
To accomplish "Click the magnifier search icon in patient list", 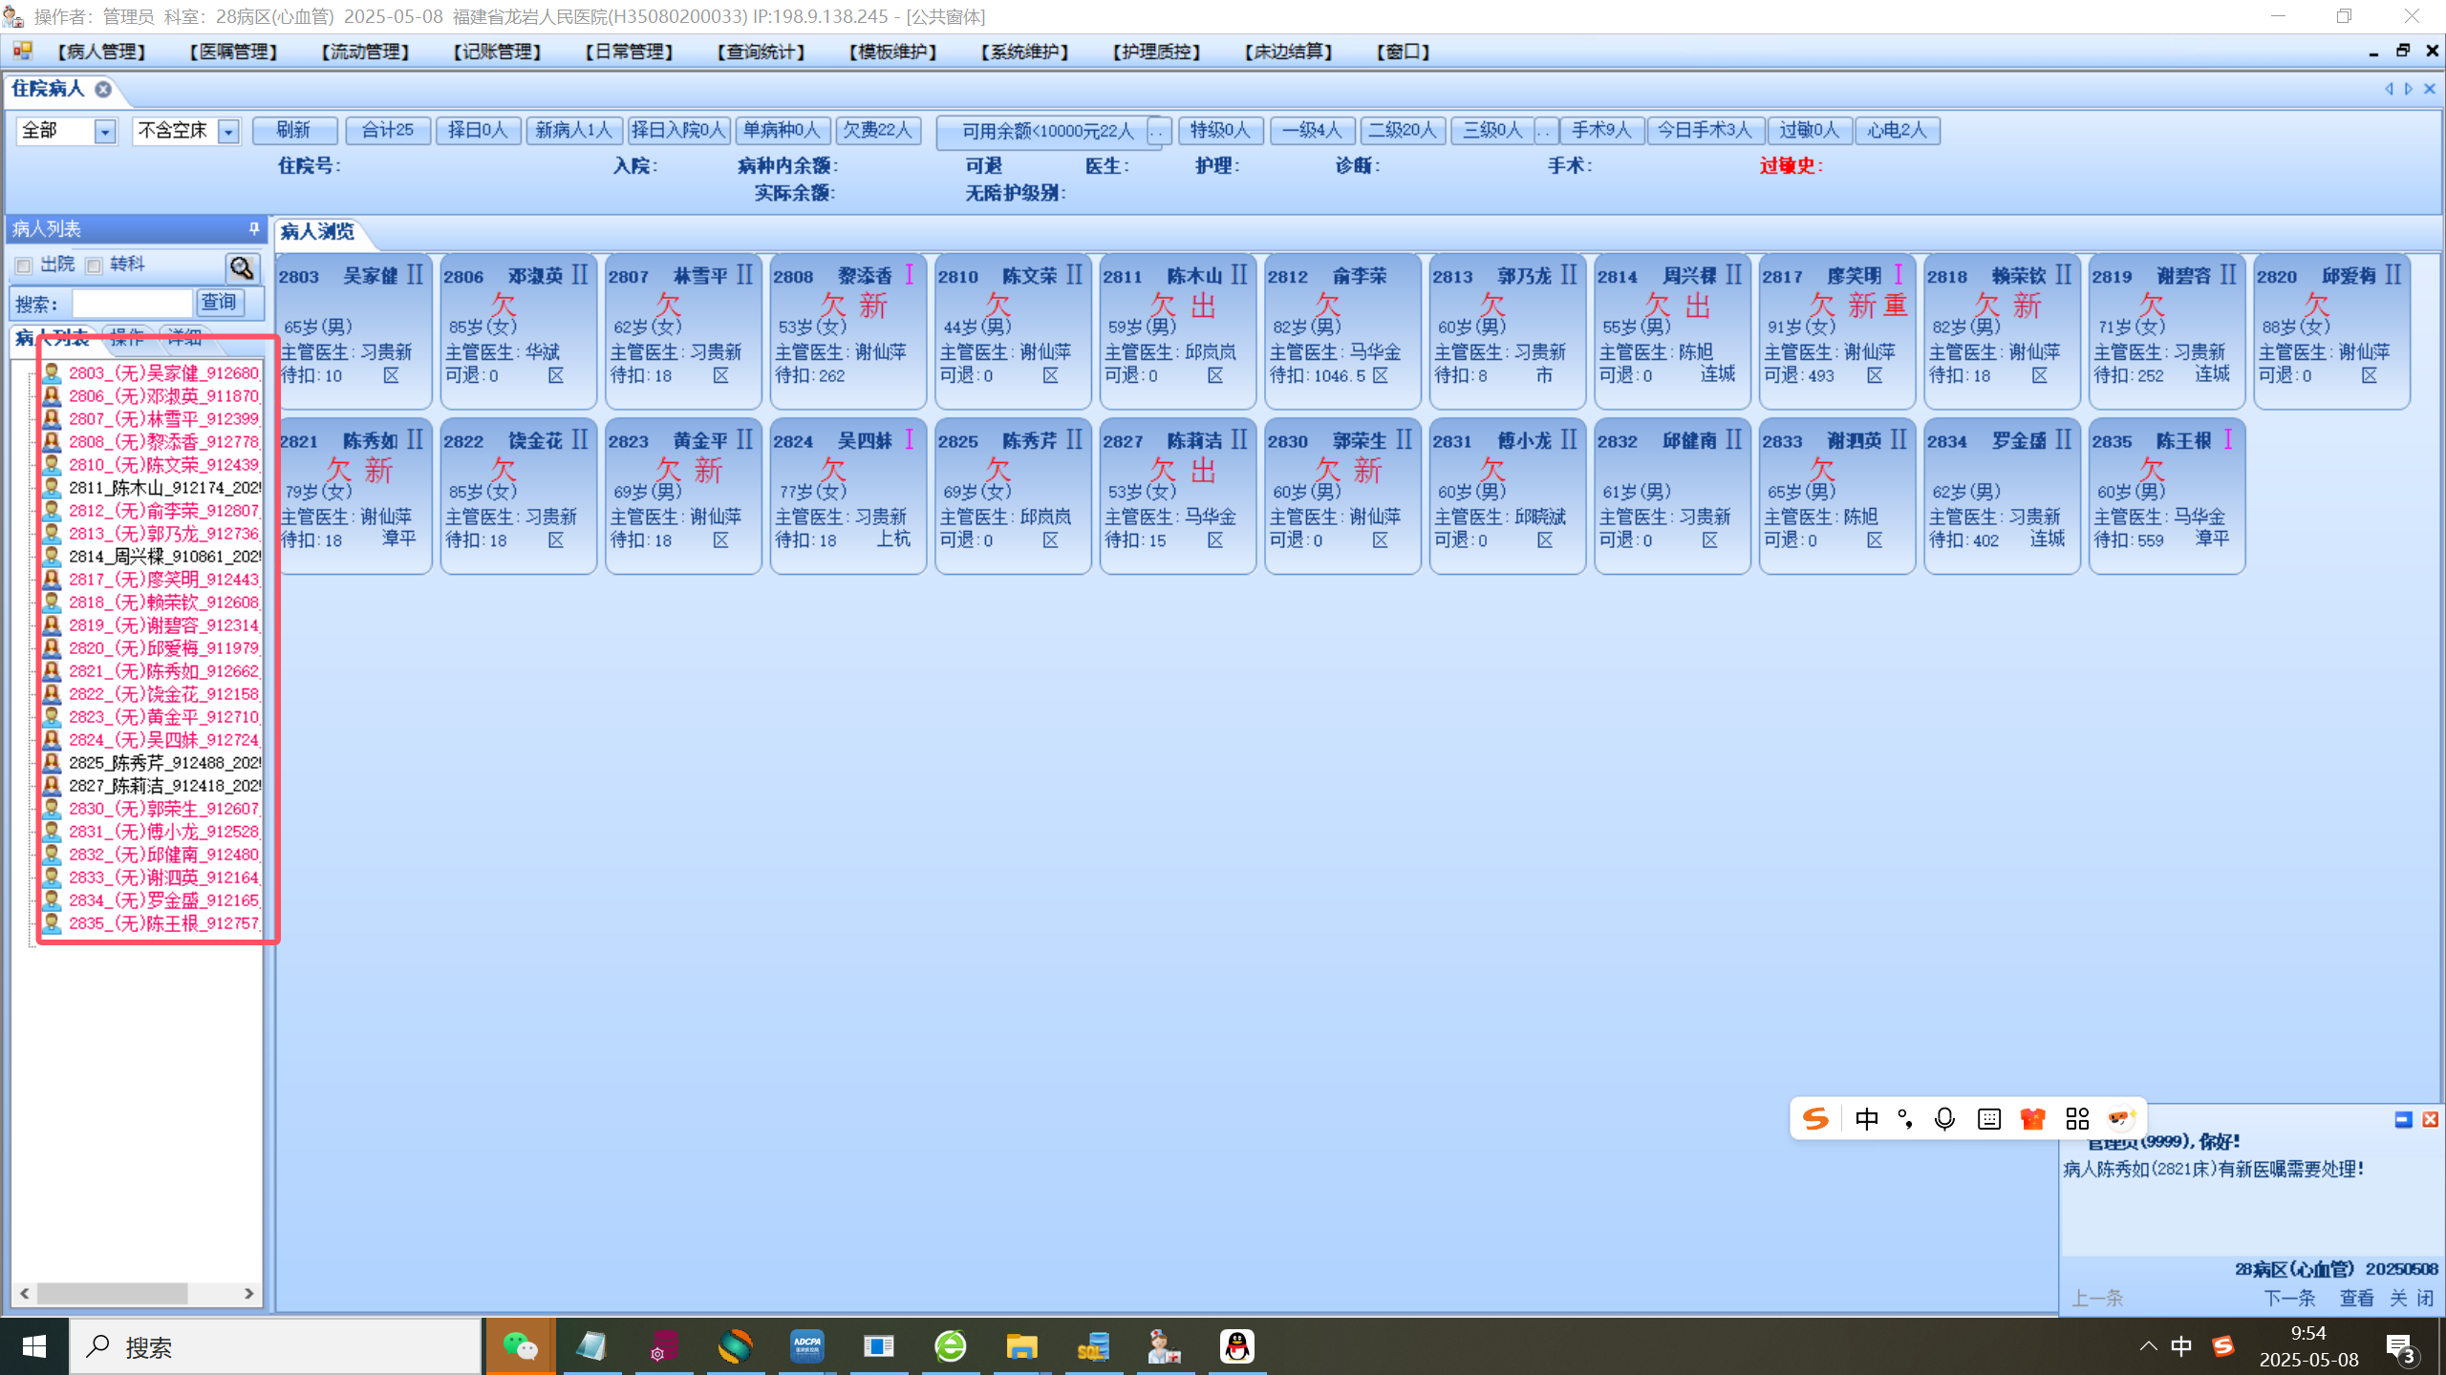I will click(242, 267).
